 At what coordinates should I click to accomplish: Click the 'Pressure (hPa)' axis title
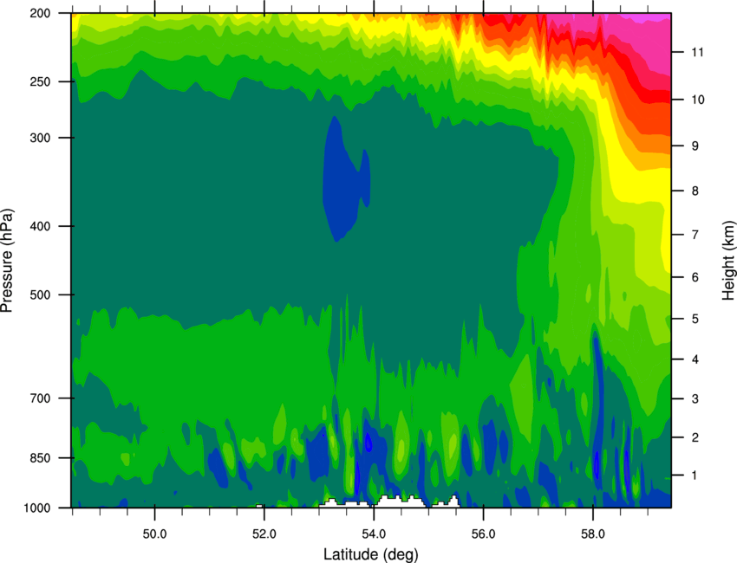[7, 261]
